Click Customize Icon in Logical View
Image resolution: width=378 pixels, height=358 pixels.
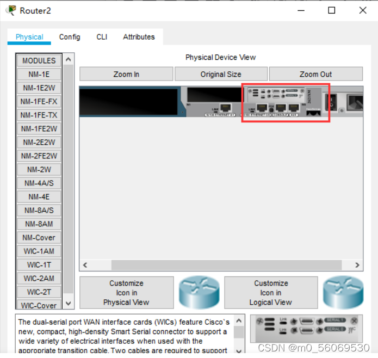tap(271, 293)
